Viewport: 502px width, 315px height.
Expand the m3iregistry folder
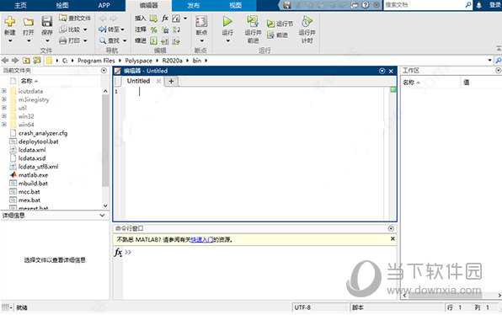click(4, 99)
